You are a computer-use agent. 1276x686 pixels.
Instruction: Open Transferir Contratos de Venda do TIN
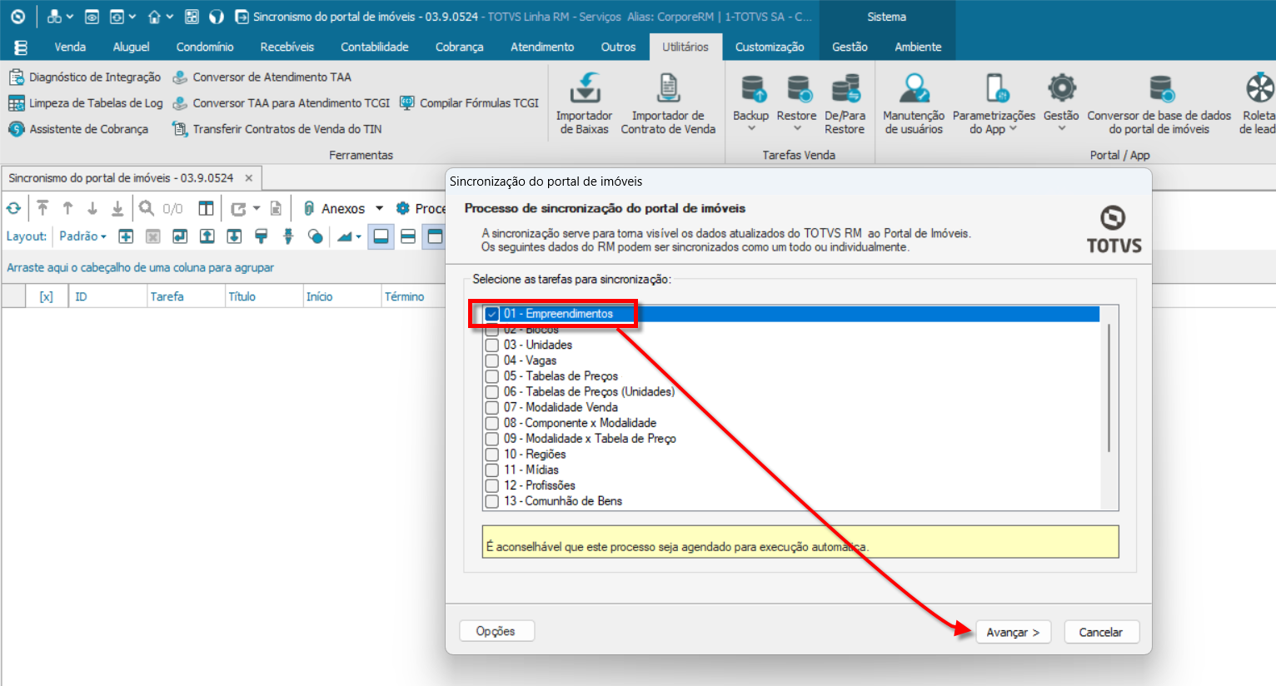[277, 129]
